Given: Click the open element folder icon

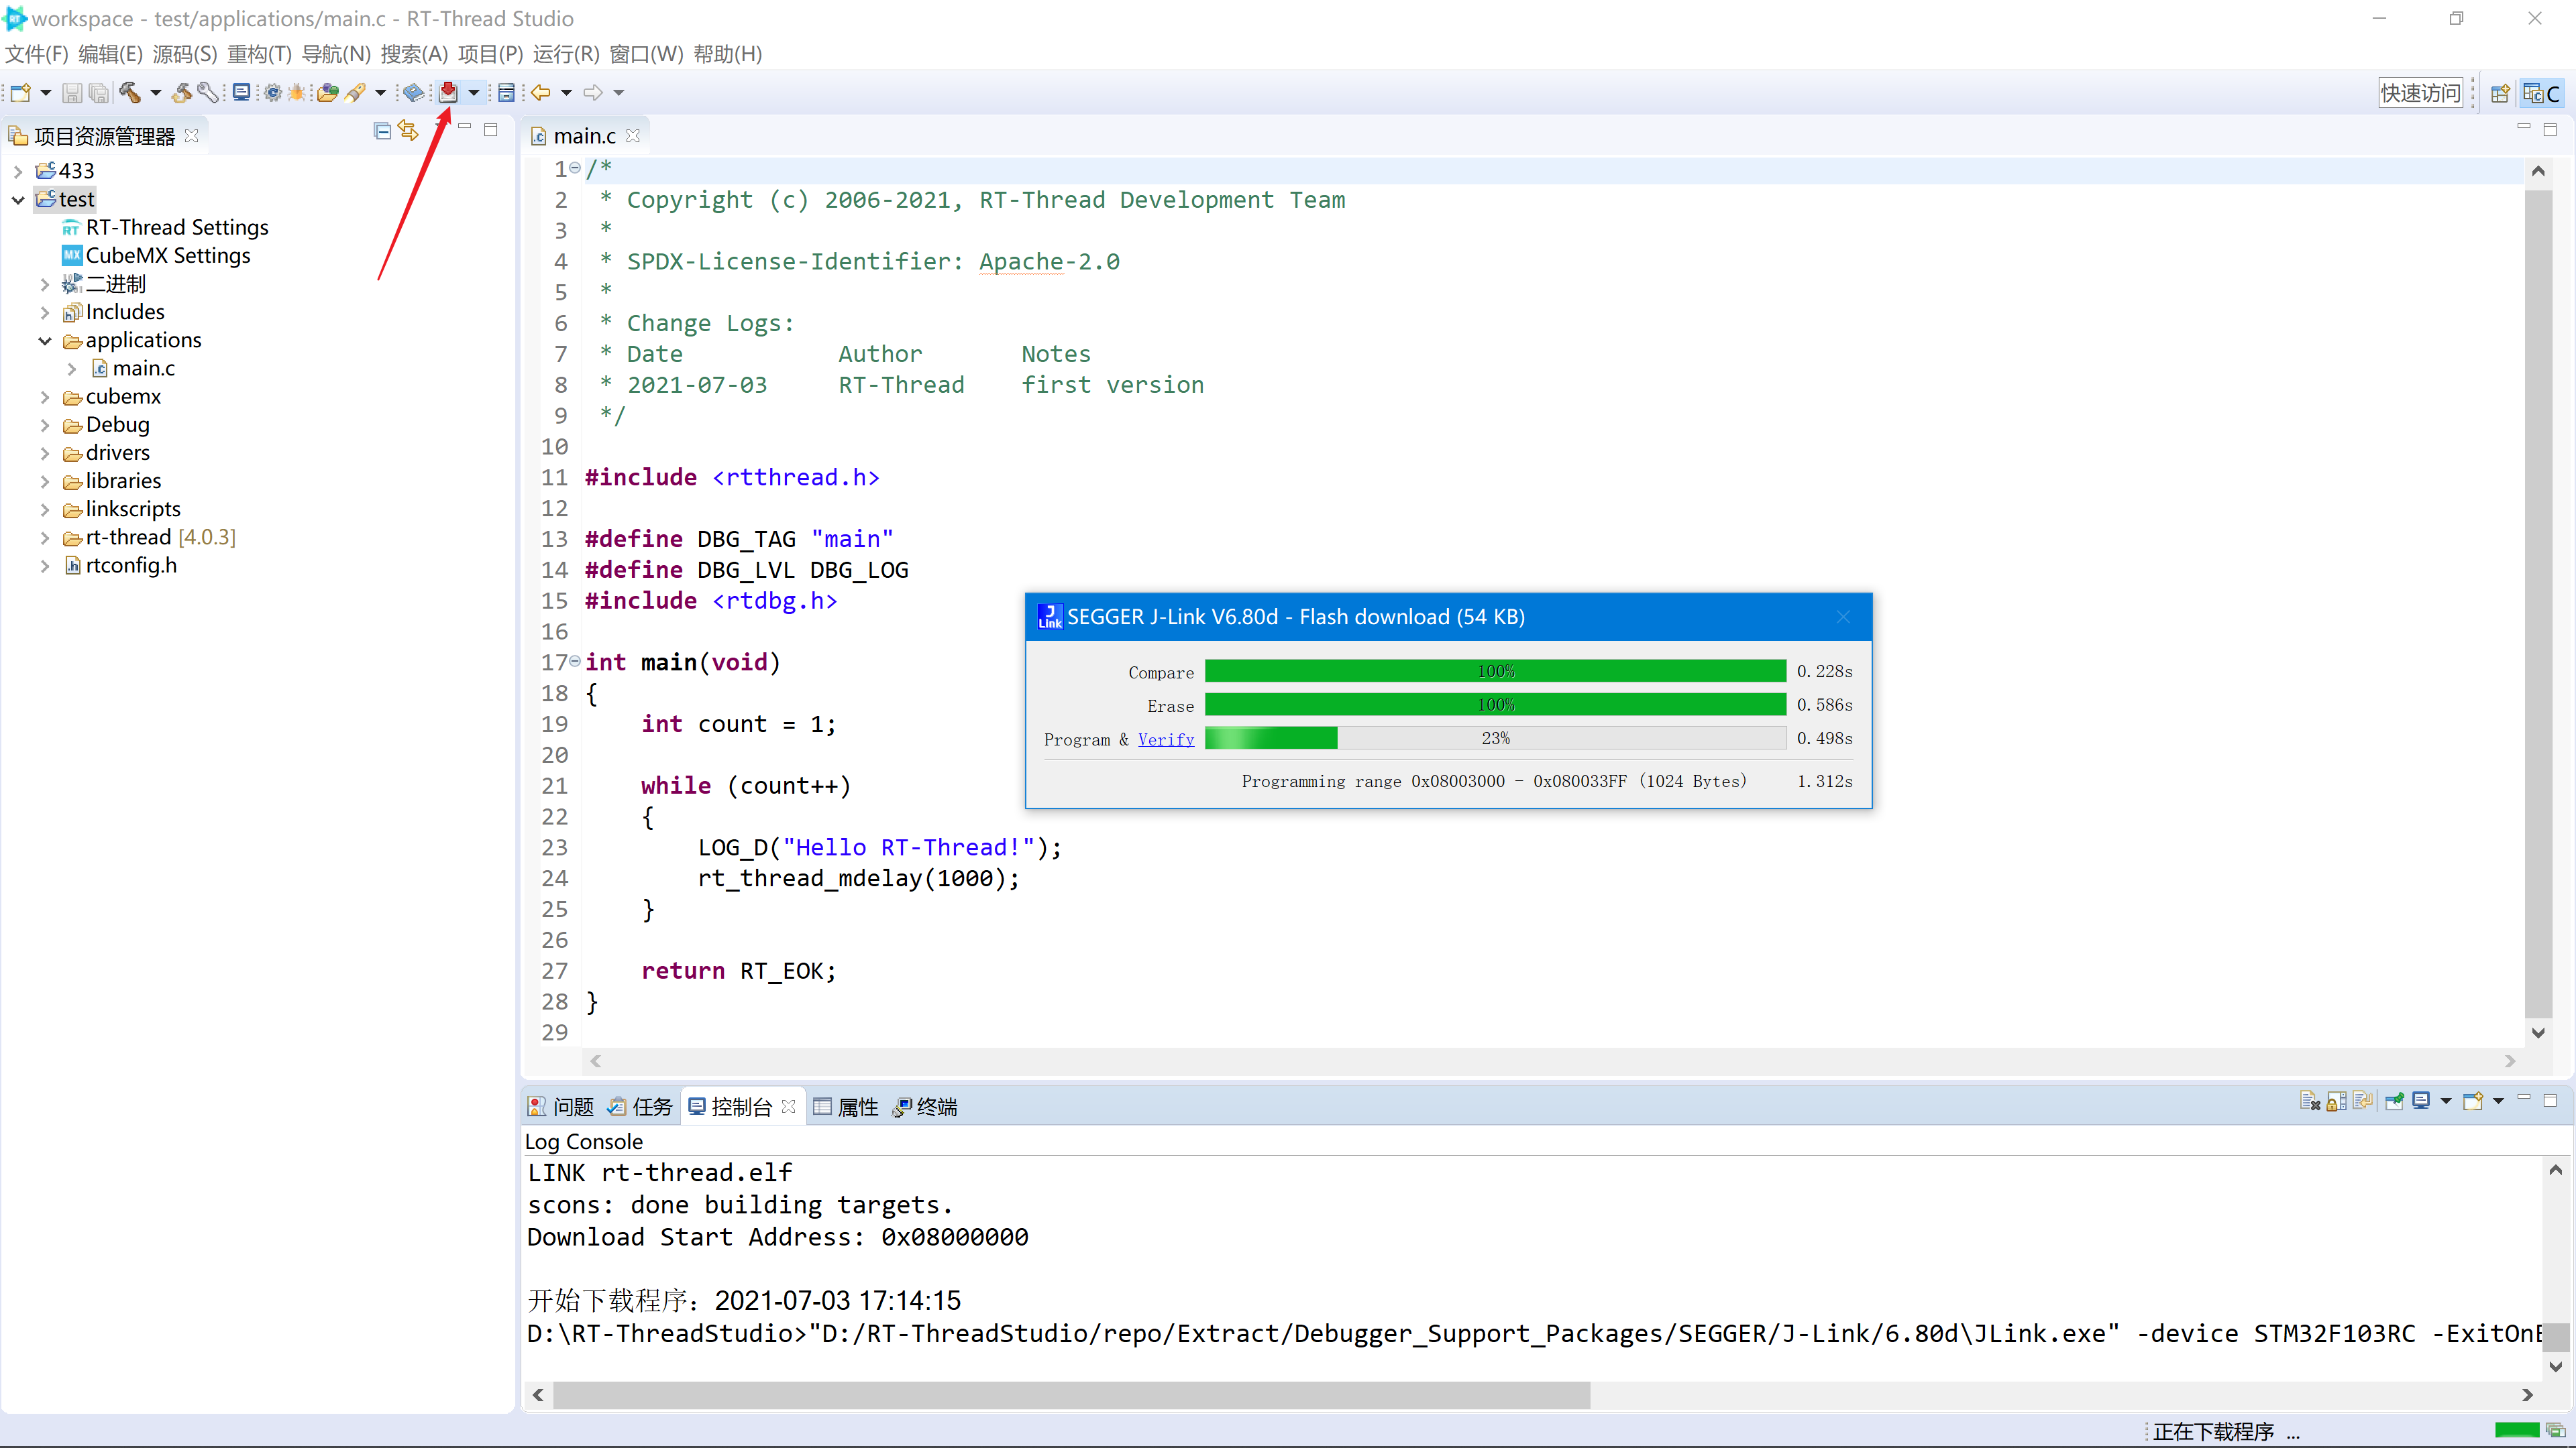Looking at the screenshot, I should (327, 93).
